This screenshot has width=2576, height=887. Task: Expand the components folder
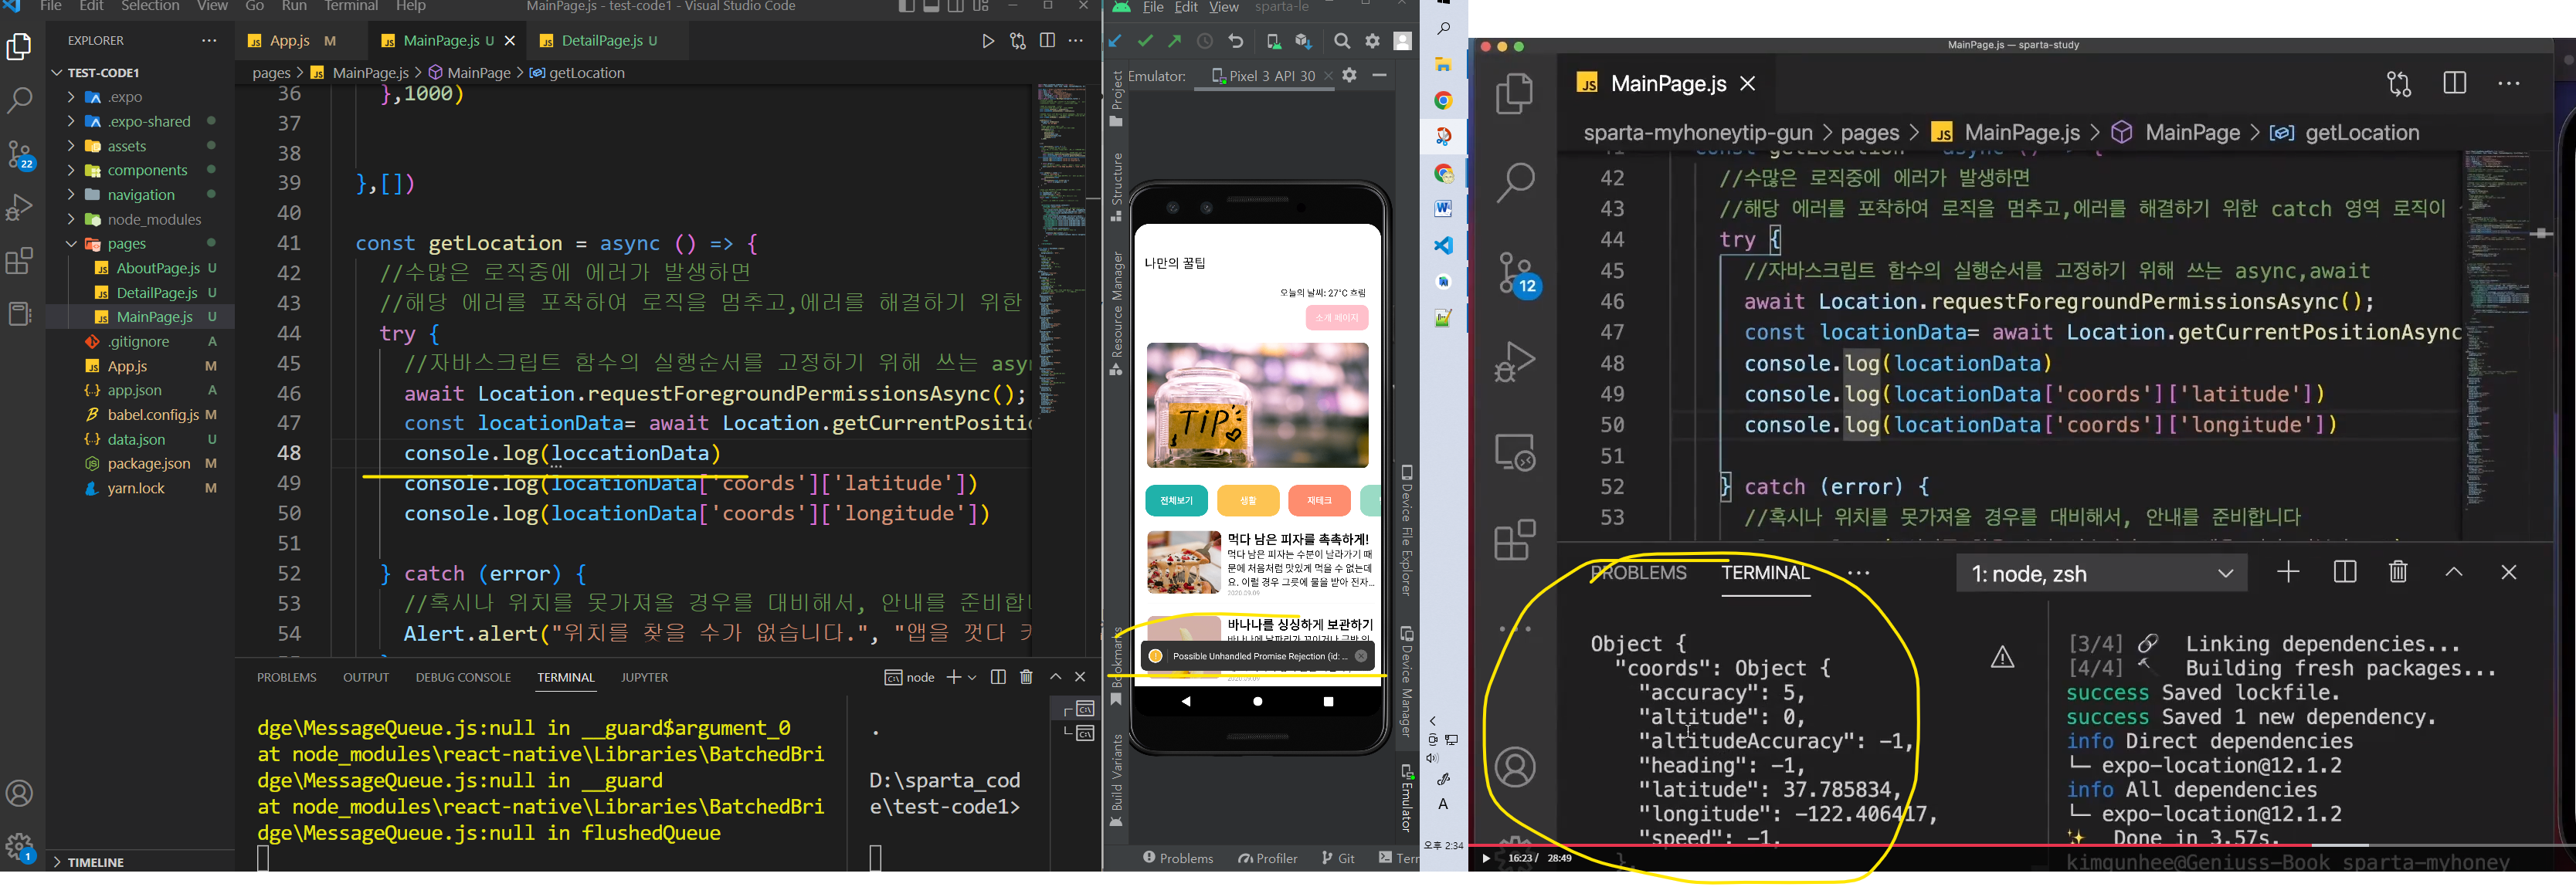71,170
